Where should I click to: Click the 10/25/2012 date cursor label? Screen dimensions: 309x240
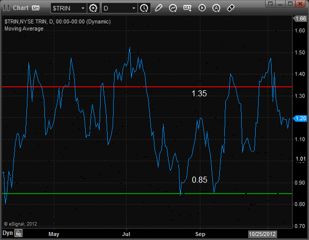tap(262, 234)
